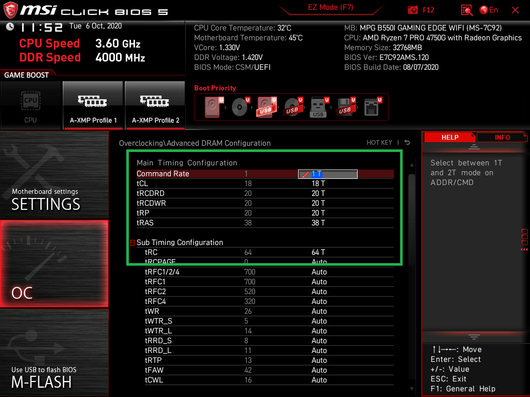Screen dimensions: 530x397
Task: Select the tRFC1 Auto setting
Action: tap(319, 282)
